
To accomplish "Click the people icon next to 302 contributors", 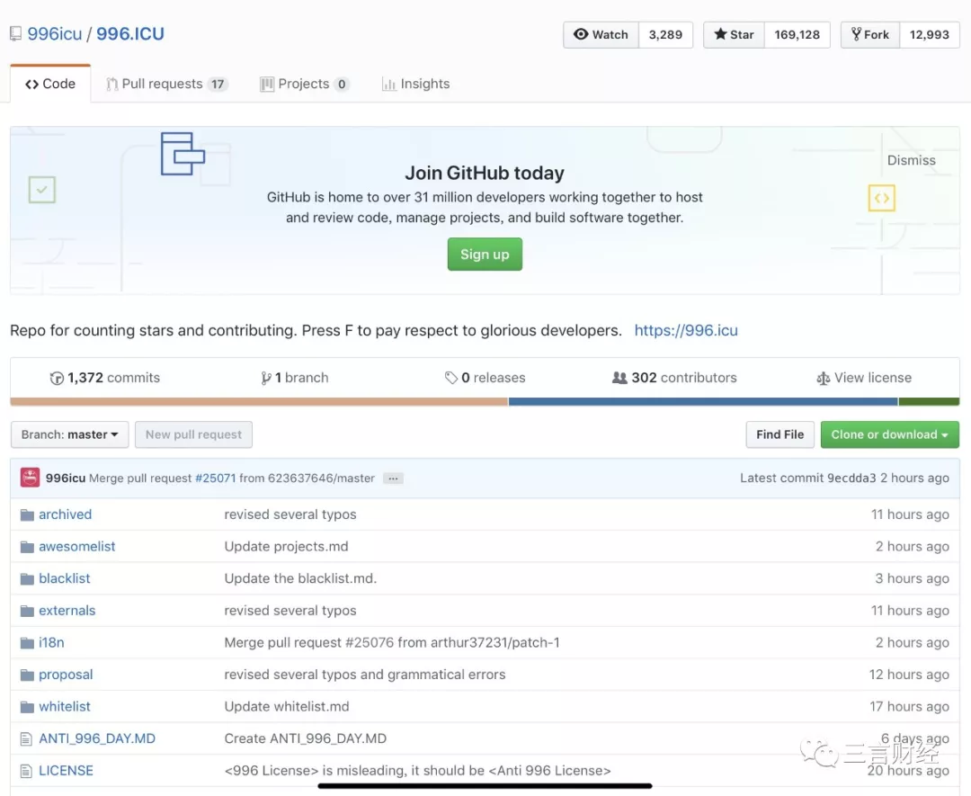I will [x=619, y=377].
